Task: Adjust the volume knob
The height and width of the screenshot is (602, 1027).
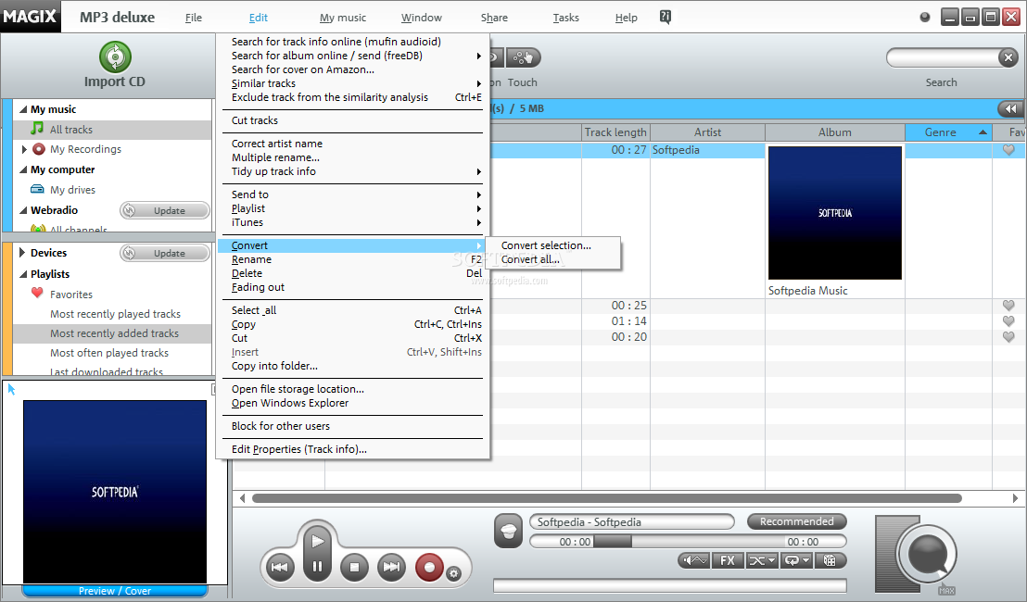Action: click(928, 554)
